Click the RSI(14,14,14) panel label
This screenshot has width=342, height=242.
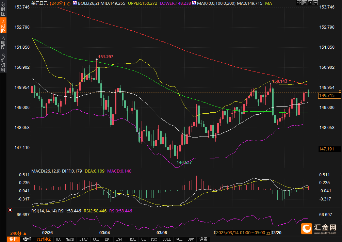tap(44, 211)
